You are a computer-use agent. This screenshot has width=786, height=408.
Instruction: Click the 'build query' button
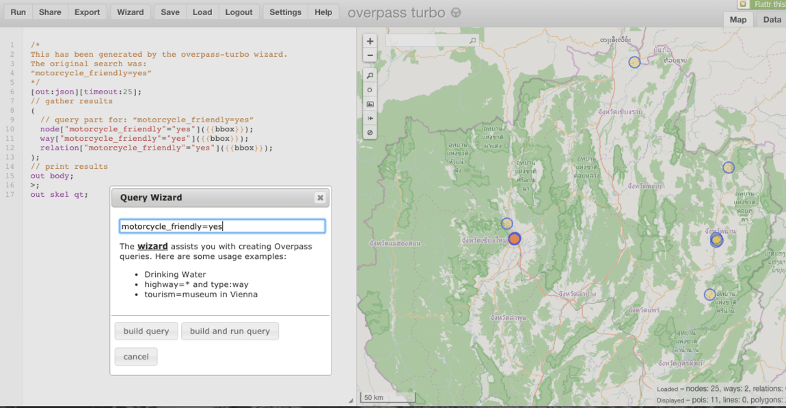click(x=146, y=331)
